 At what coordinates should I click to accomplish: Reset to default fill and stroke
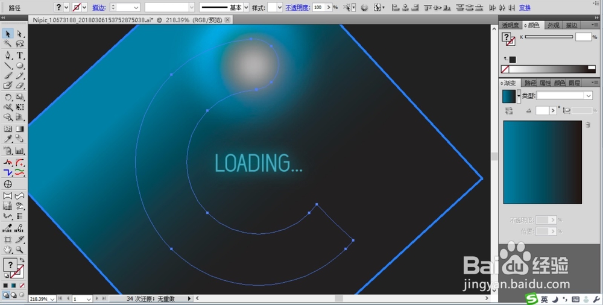point(6,275)
